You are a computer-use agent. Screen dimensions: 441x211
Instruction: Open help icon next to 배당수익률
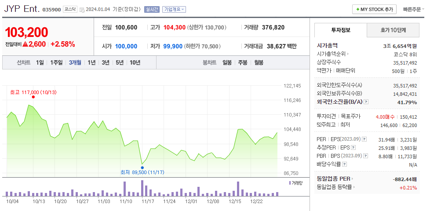click(x=345, y=164)
